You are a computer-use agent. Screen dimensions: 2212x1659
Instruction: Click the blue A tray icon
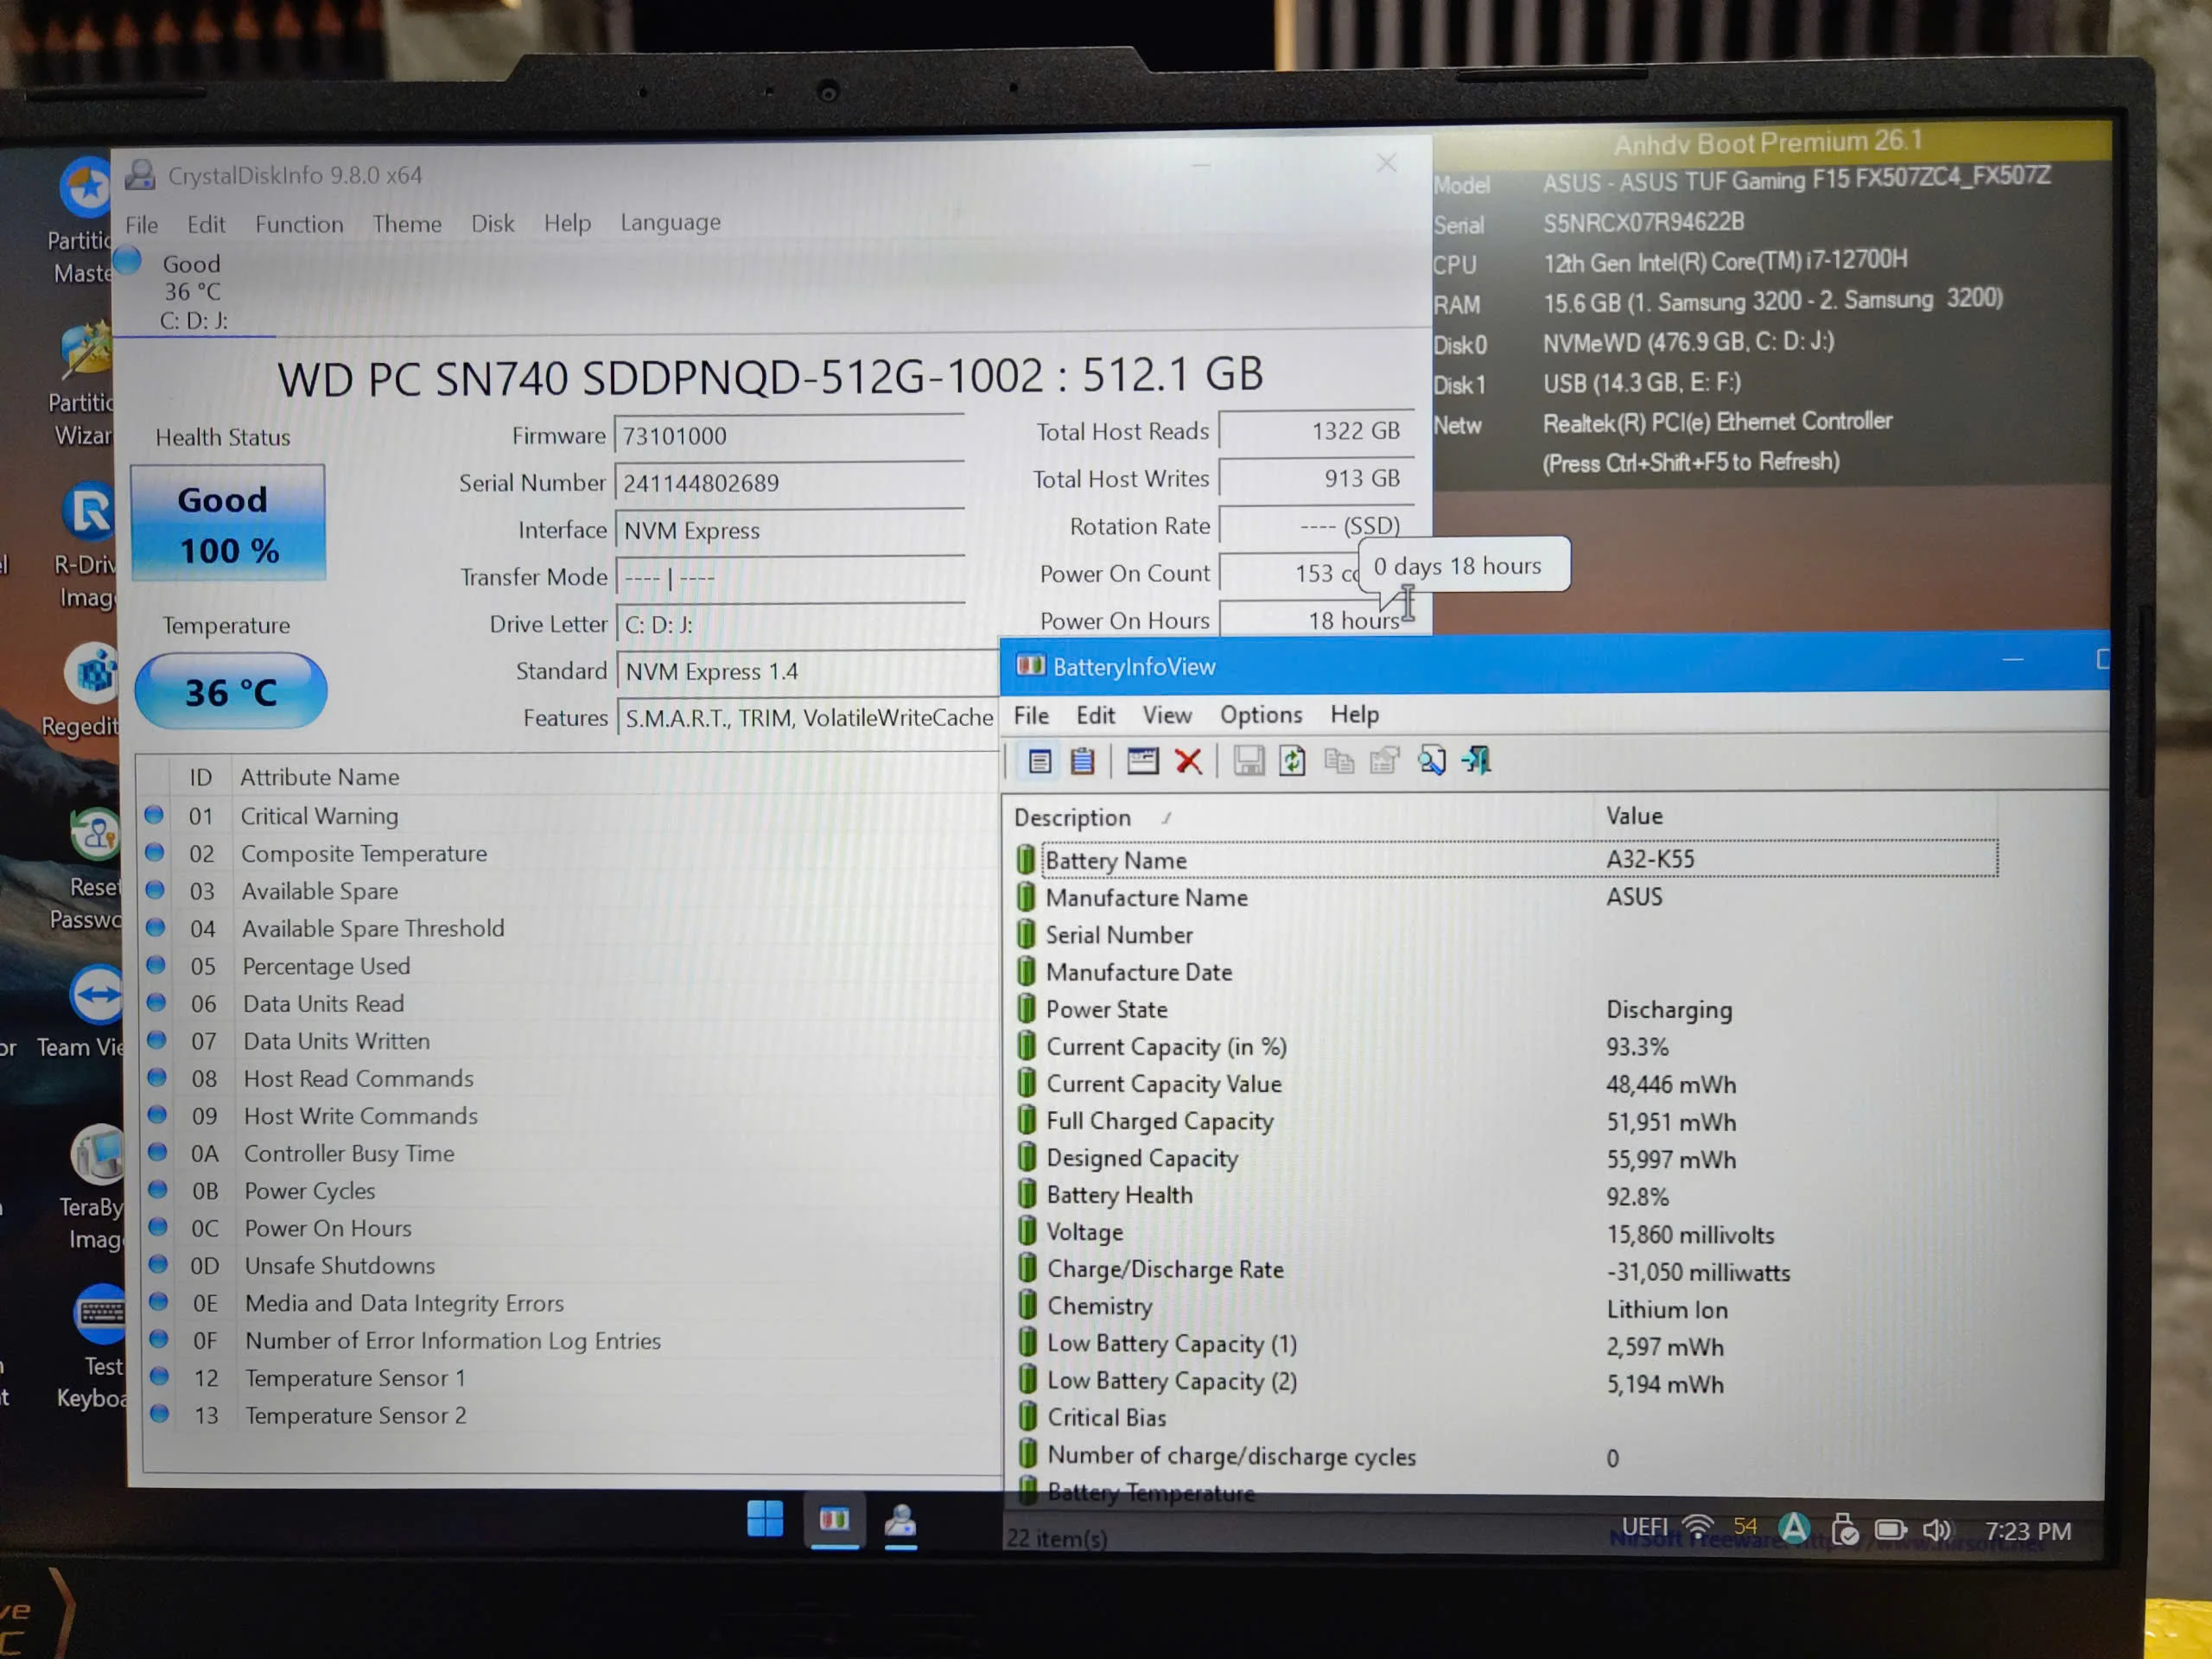pyautogui.click(x=1795, y=1527)
